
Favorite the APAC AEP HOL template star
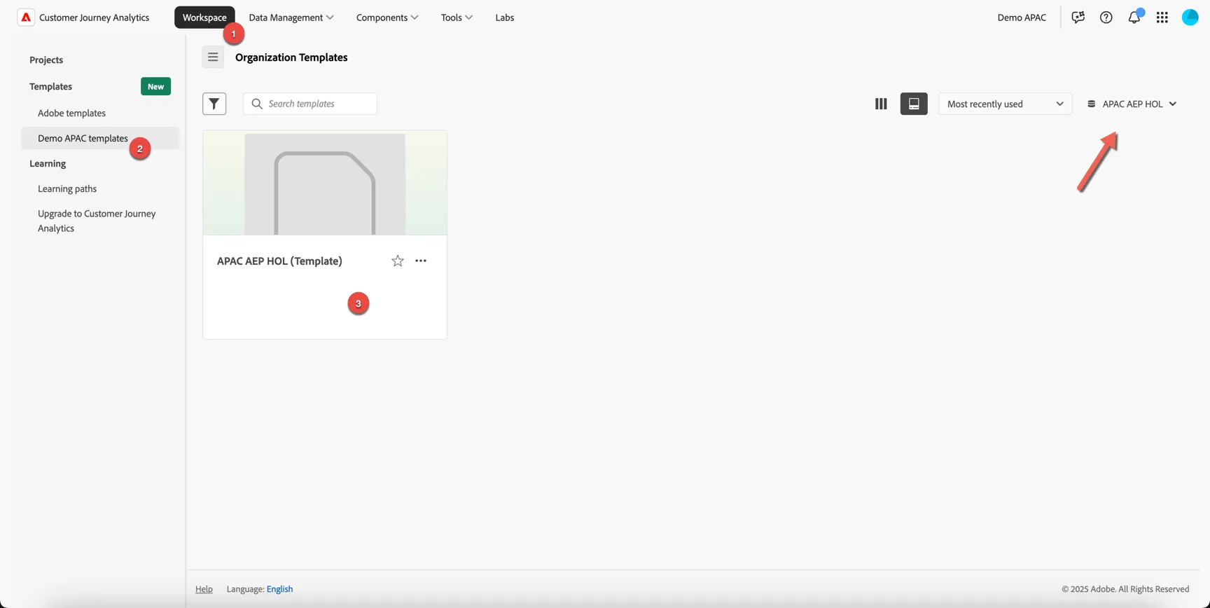(398, 261)
